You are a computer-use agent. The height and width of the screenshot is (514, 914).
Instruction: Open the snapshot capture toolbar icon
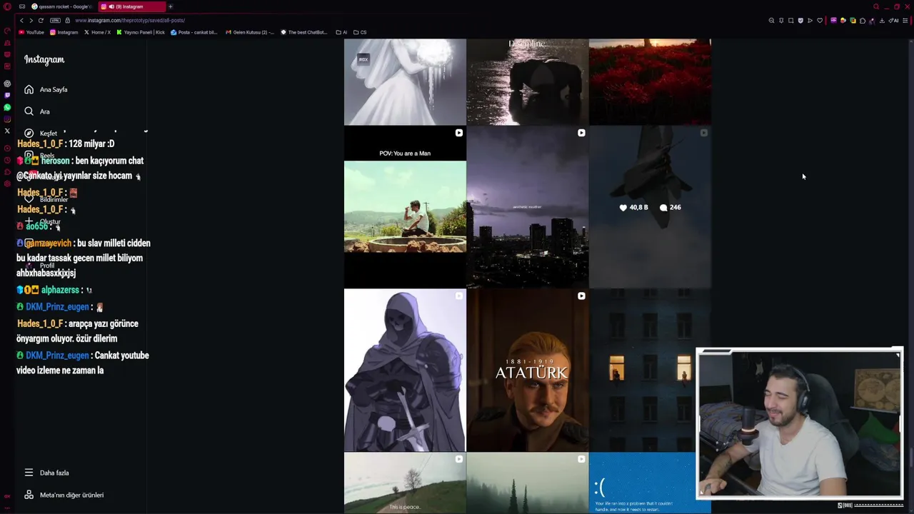(790, 21)
